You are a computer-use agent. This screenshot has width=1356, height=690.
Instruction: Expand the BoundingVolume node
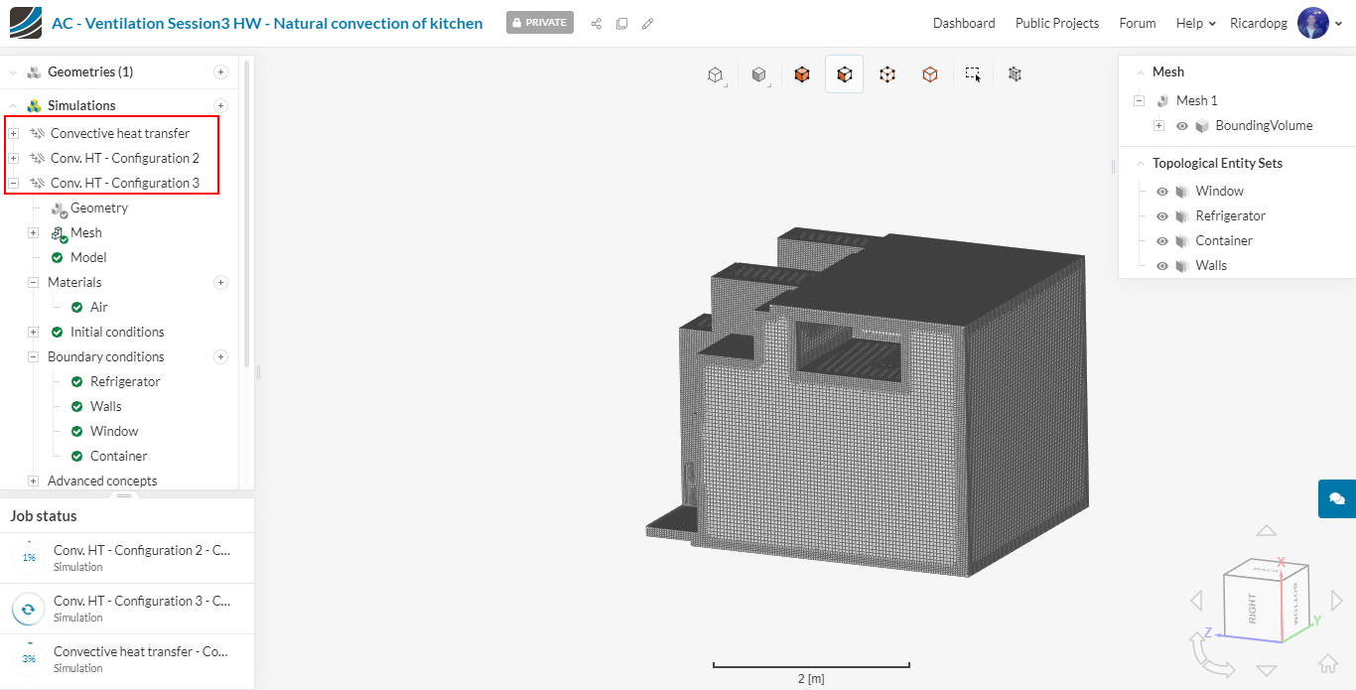coord(1158,126)
